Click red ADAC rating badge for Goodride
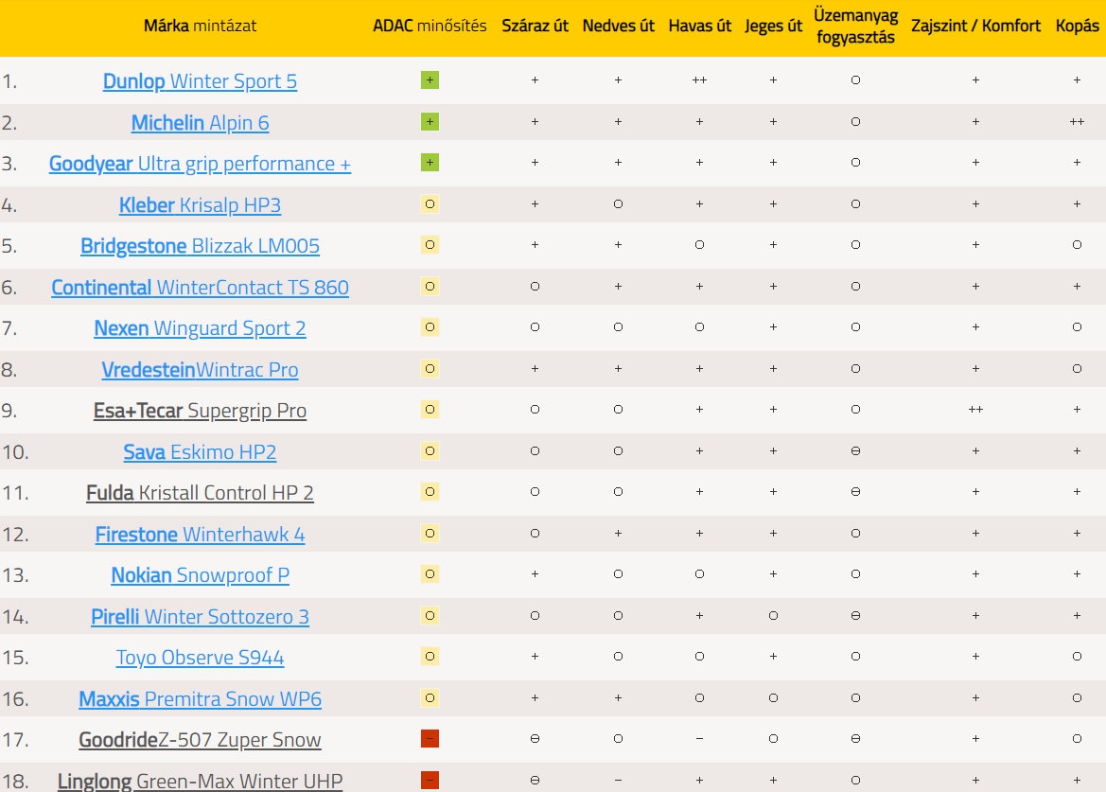This screenshot has width=1106, height=792. pyautogui.click(x=430, y=738)
